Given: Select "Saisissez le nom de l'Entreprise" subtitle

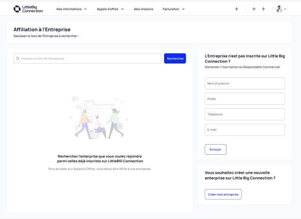Looking at the screenshot, I should click(46, 36).
